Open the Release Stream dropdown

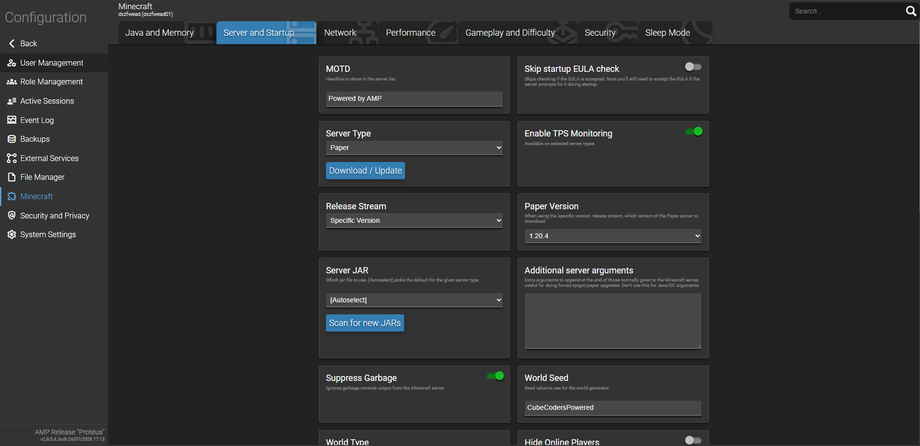[x=414, y=220]
